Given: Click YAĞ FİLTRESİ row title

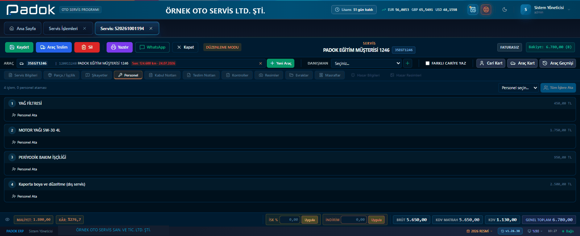Looking at the screenshot, I should 30,103.
